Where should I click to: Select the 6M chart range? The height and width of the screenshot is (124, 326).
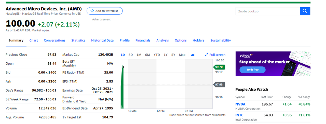(147, 55)
